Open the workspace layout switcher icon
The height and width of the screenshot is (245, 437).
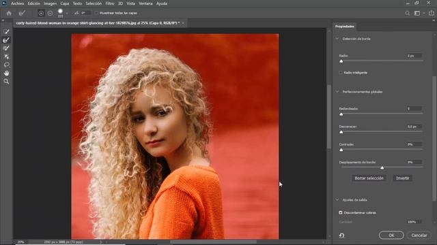(x=417, y=13)
